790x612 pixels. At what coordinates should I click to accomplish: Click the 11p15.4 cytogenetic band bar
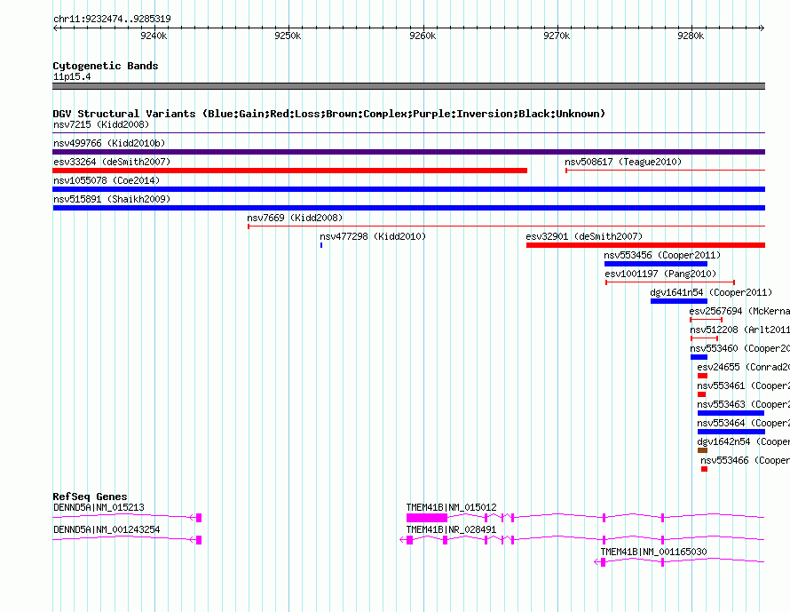pyautogui.click(x=408, y=86)
